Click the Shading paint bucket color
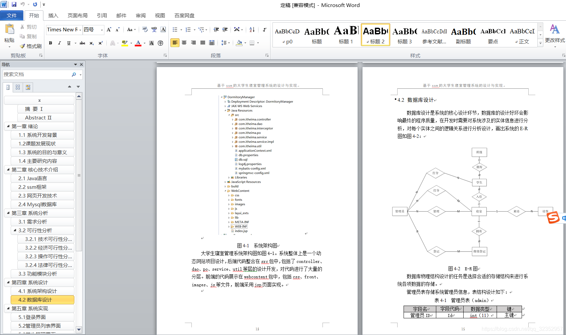The height and width of the screenshot is (335, 566). click(239, 43)
